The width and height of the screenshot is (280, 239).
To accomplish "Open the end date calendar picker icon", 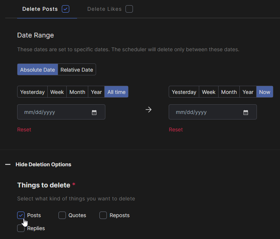I will pos(246,112).
